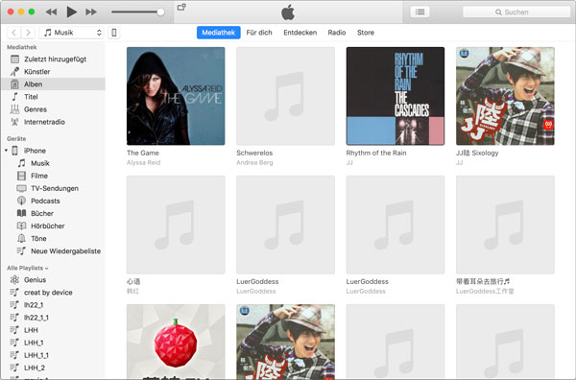
Task: Click The Game album title
Action: click(143, 153)
